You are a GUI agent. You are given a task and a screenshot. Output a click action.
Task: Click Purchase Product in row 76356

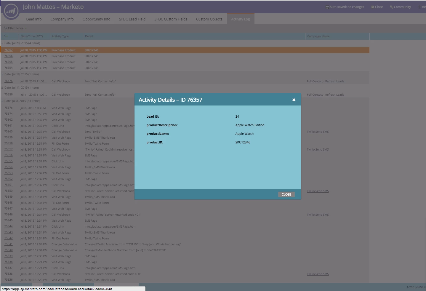(63, 56)
